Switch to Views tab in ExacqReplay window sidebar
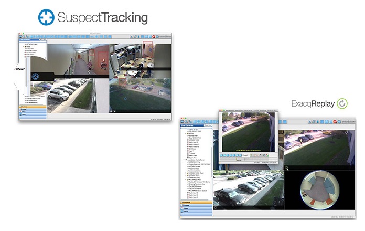The image size is (365, 231). pos(197,212)
